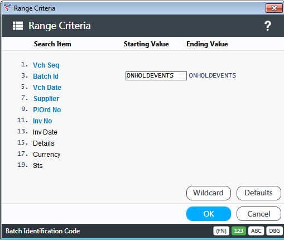Click the Cancel button
Viewport: 284px width, 240px height.
tap(259, 214)
